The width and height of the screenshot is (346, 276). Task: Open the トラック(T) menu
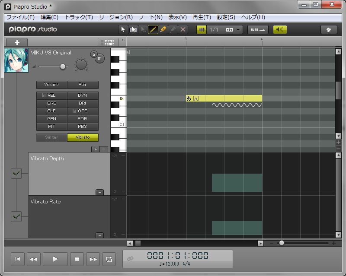pyautogui.click(x=79, y=17)
